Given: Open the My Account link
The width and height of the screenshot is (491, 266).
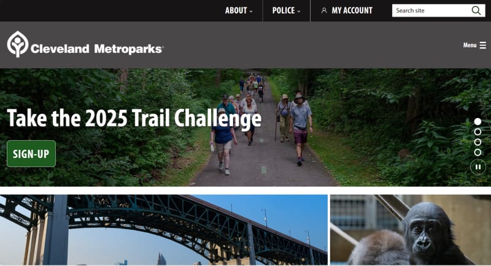Looking at the screenshot, I should 347,10.
